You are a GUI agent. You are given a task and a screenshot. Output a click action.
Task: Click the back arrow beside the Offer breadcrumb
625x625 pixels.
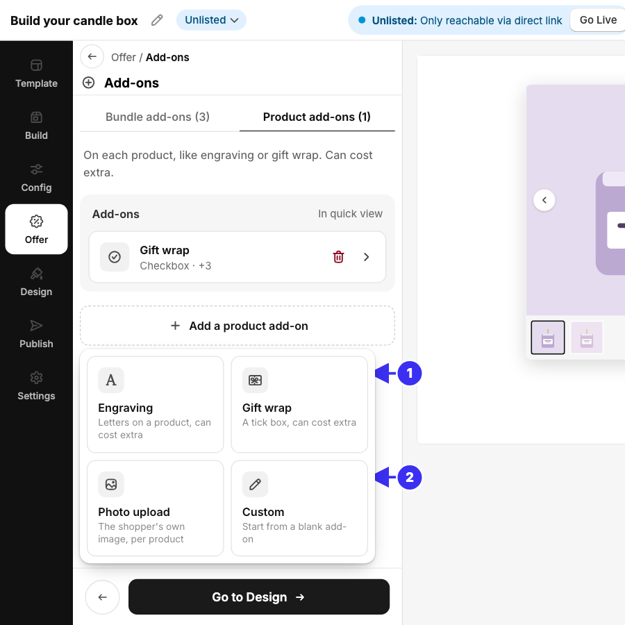click(x=92, y=57)
